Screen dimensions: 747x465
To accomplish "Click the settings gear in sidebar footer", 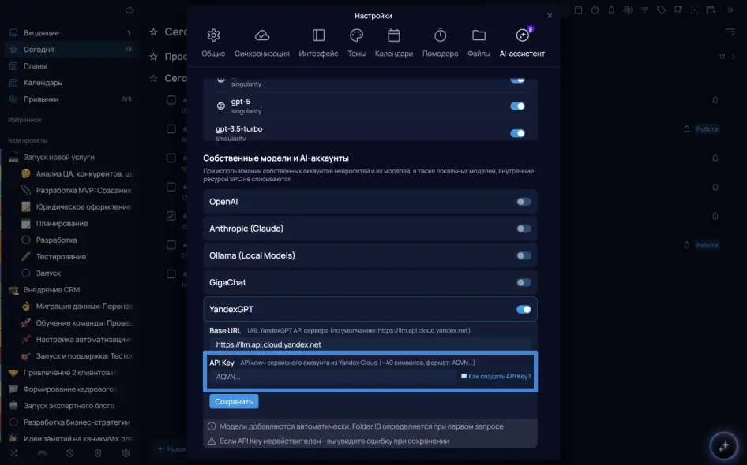I will [126, 453].
